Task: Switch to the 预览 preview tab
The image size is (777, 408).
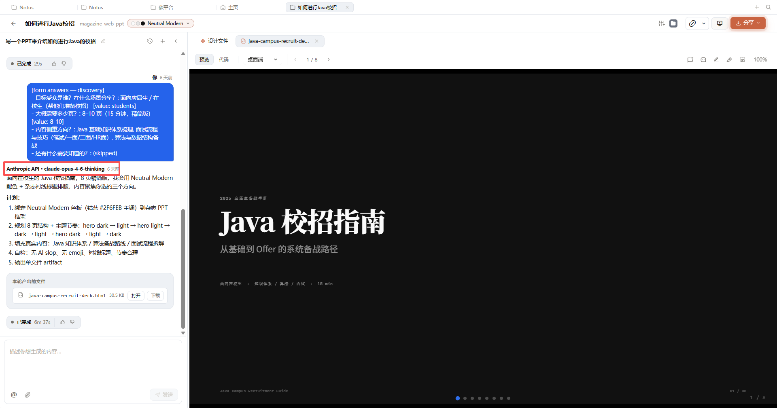Action: tap(204, 59)
